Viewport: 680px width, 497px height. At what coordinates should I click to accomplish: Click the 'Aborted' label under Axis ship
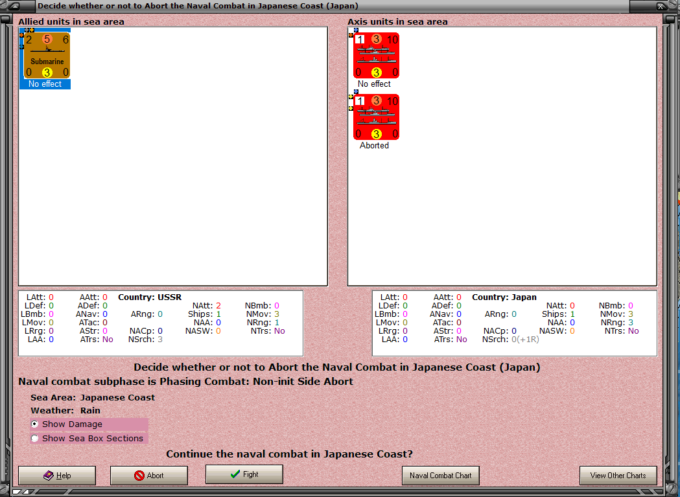pyautogui.click(x=374, y=146)
